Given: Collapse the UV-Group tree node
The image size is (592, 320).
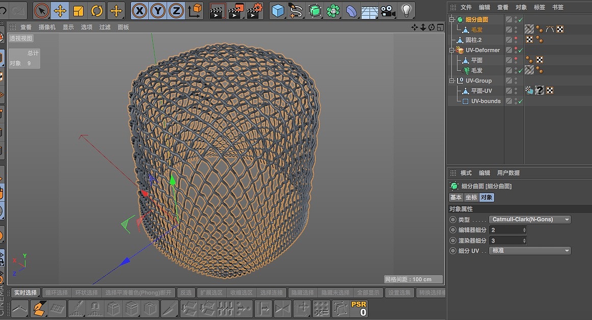Looking at the screenshot, I should pyautogui.click(x=451, y=81).
